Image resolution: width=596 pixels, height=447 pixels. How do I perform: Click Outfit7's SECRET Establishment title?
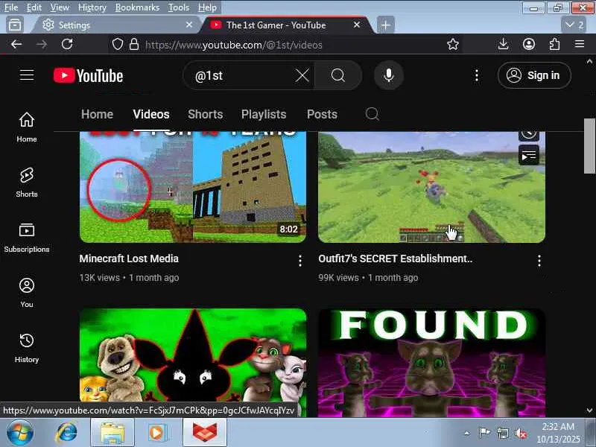tap(396, 259)
